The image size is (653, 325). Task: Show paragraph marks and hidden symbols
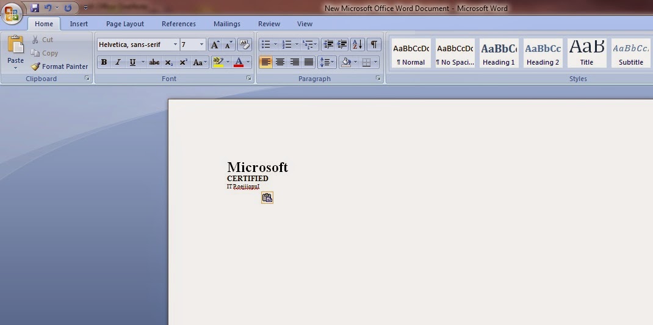click(x=374, y=45)
